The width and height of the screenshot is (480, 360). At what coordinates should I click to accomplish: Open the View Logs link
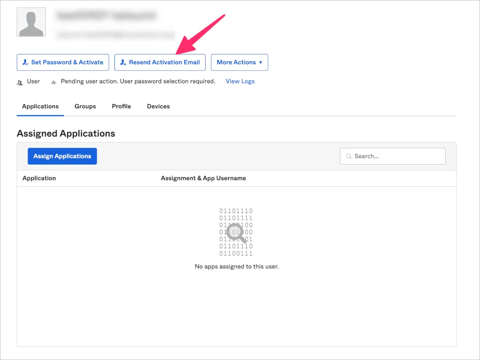click(240, 81)
